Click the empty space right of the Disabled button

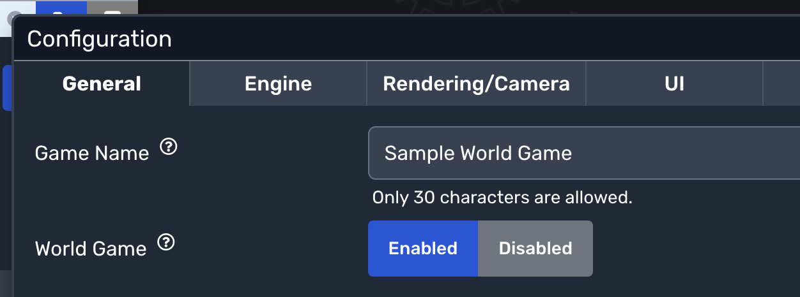(690, 249)
